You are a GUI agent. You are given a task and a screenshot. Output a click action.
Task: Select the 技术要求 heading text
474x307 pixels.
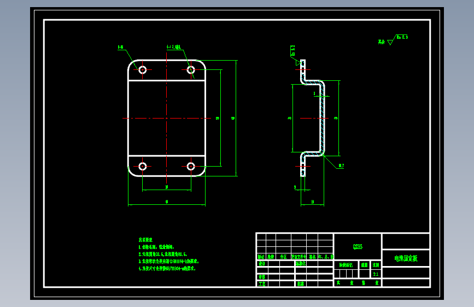(145, 240)
